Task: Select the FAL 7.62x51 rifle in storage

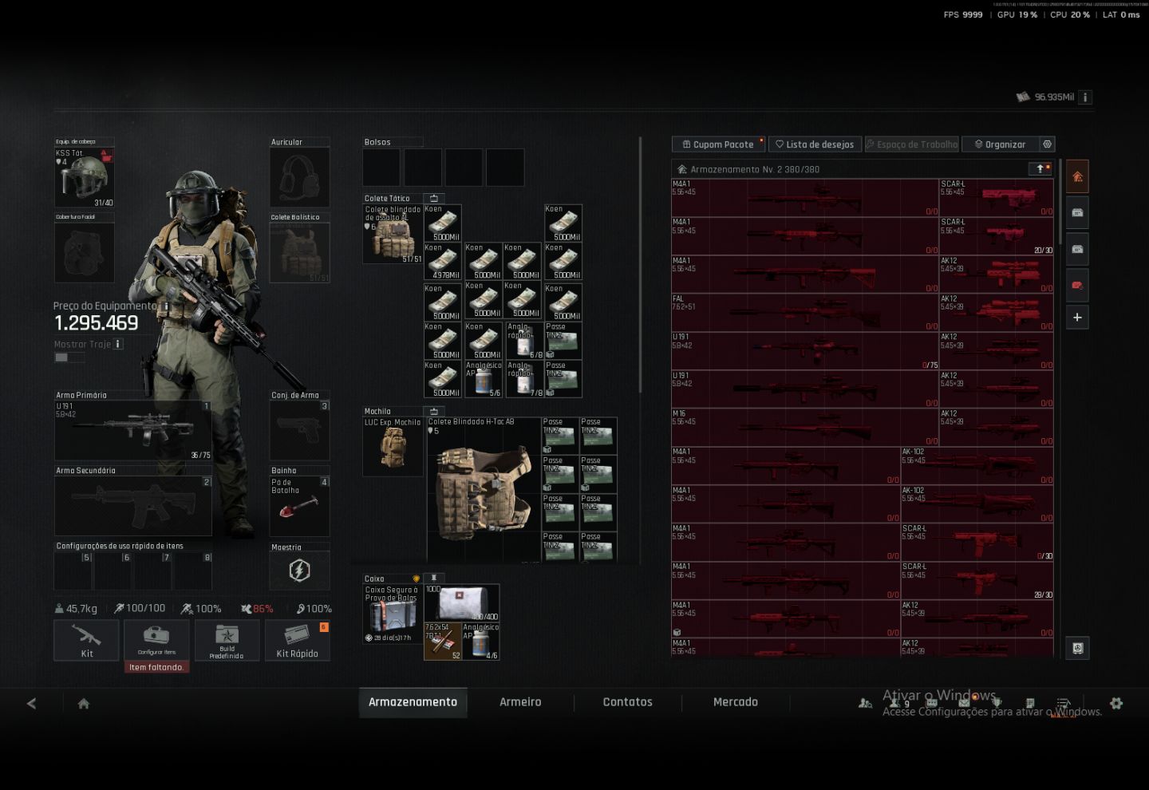Action: [x=805, y=312]
